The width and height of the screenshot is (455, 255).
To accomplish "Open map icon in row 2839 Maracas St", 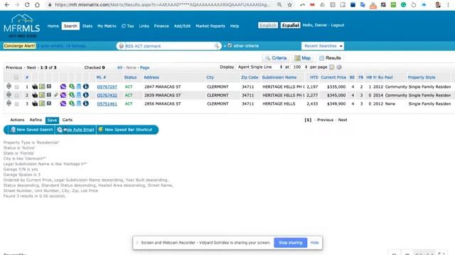I will [42, 95].
